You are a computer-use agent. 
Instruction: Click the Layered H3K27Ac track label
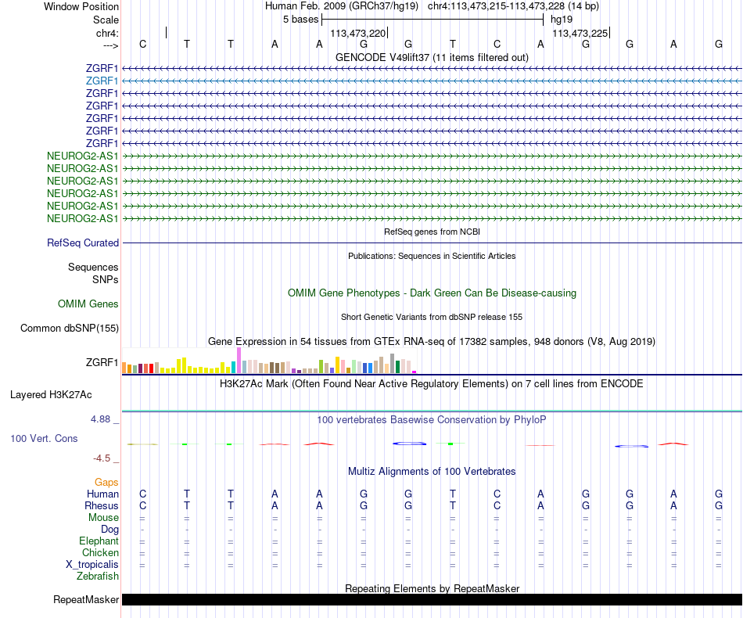pos(51,395)
